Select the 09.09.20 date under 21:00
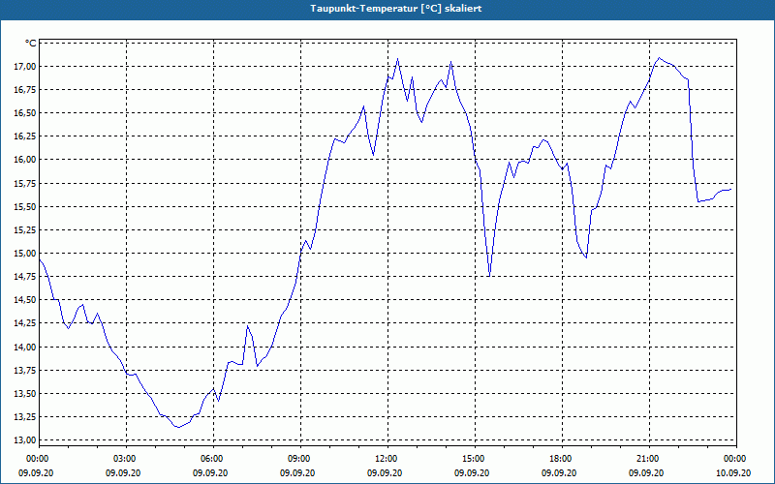The image size is (775, 484). click(646, 472)
